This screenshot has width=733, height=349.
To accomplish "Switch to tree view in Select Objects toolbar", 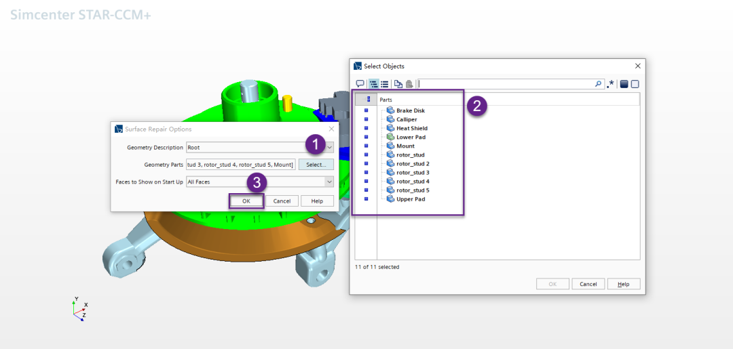I will (x=374, y=84).
